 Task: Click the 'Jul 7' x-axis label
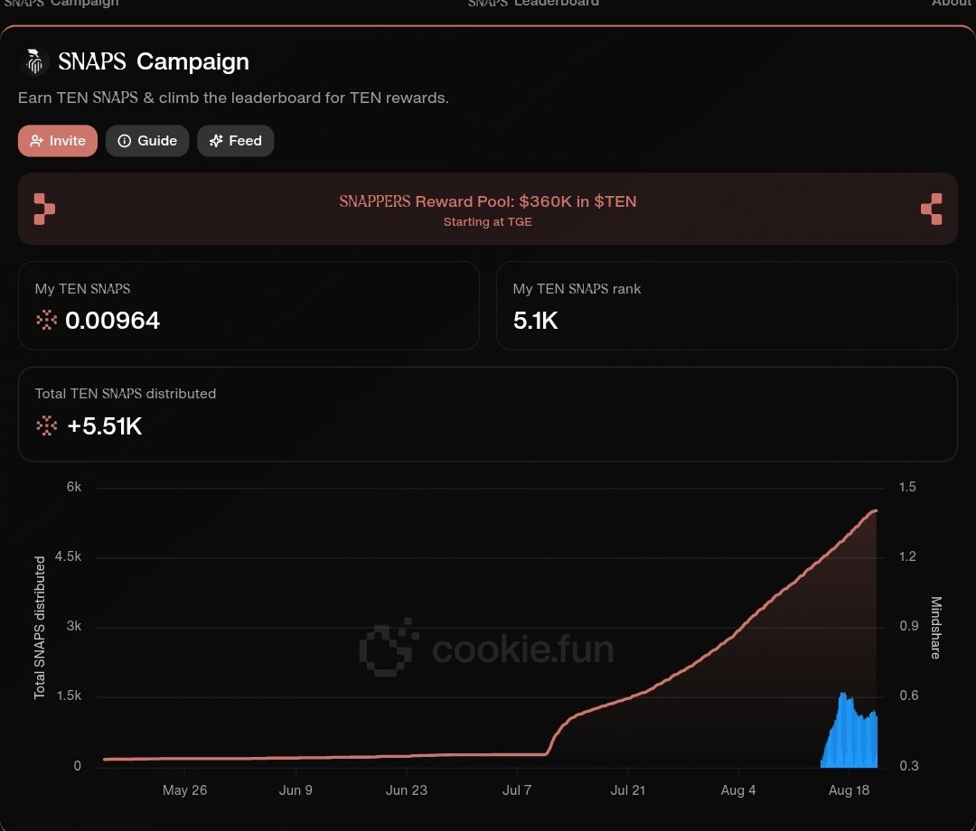517,790
